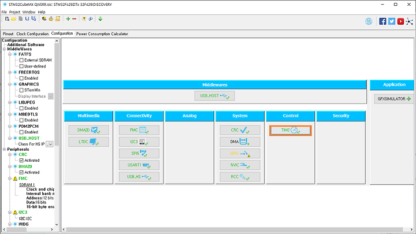Click the New Project toolbar icon
The height and width of the screenshot is (234, 416).
pos(7,19)
